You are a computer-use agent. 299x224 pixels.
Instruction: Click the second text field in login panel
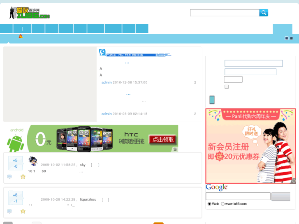[250, 72]
